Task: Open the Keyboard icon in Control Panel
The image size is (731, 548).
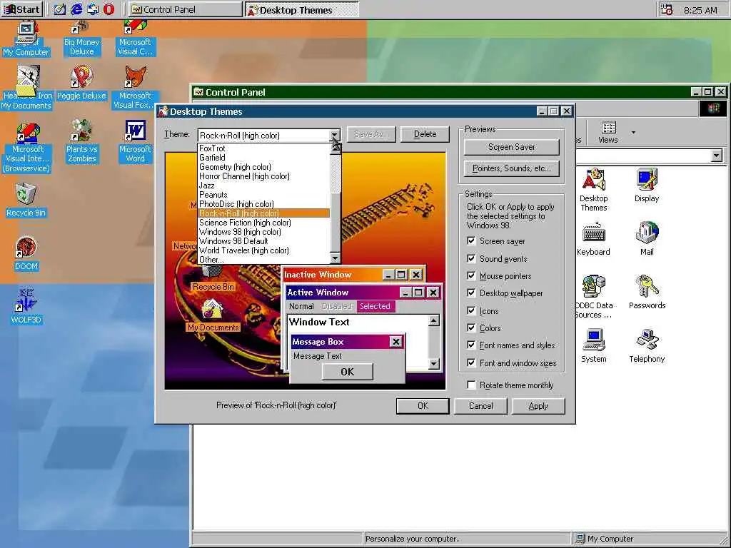Action: [x=593, y=239]
